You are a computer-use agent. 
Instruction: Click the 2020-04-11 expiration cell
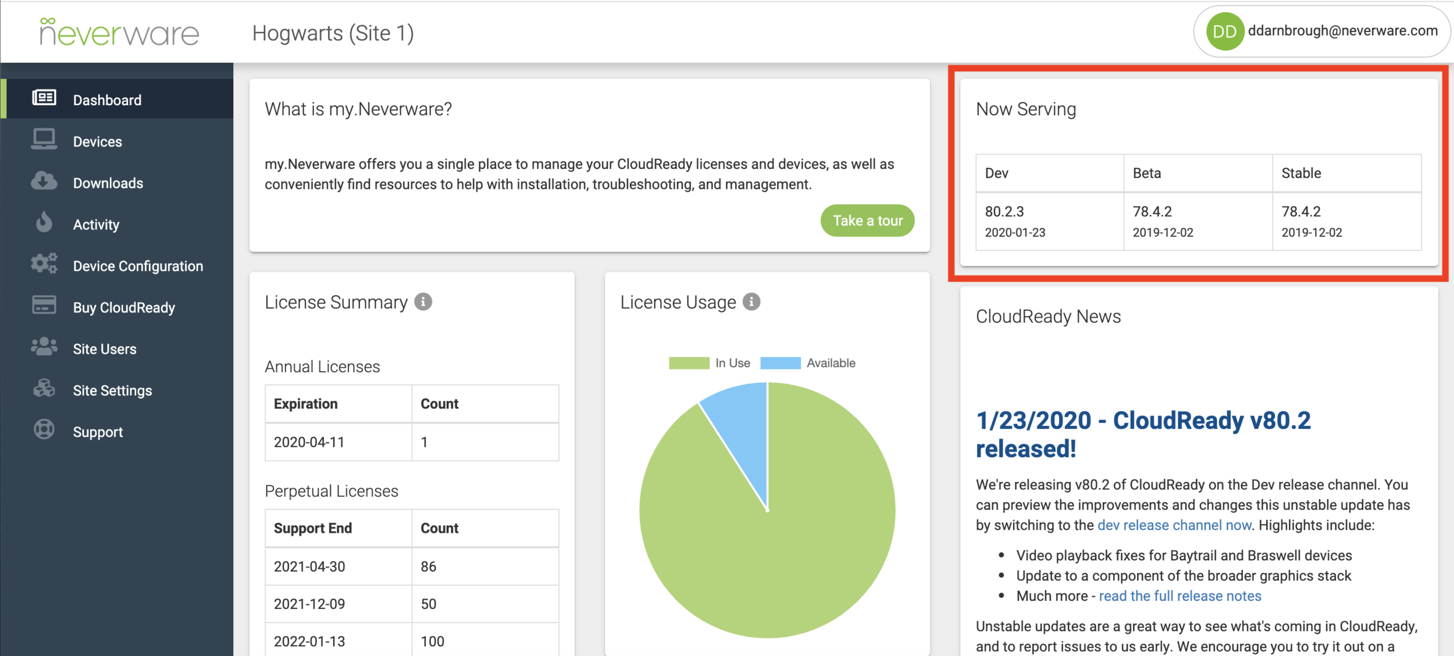[x=338, y=442]
